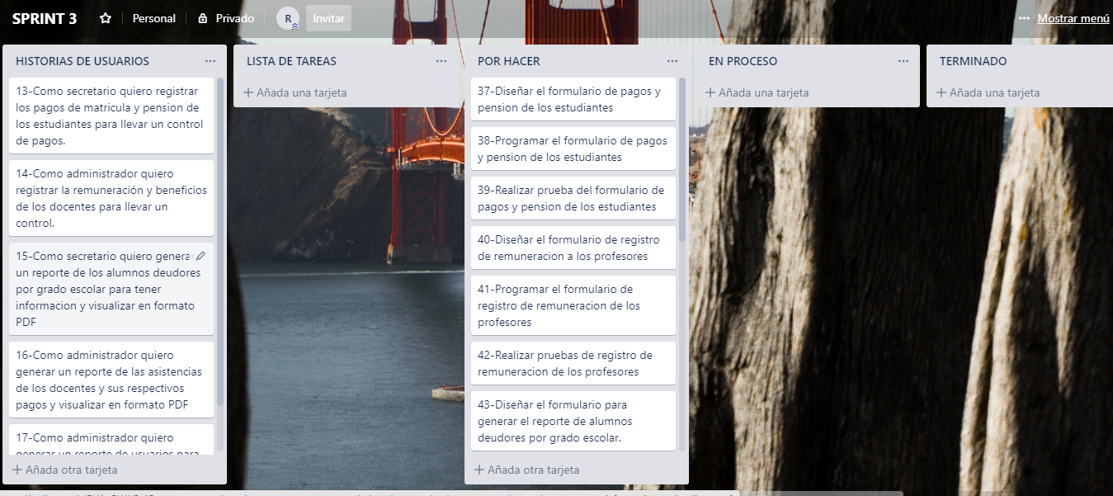Click the lock icon next to Privado

[x=202, y=18]
